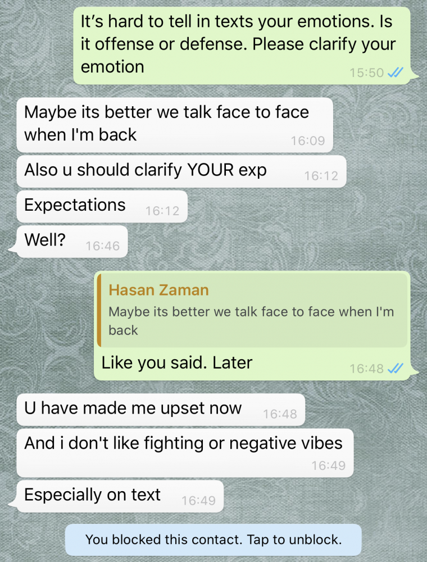Tap the 'It's hard to tell in texts' message

242,46
